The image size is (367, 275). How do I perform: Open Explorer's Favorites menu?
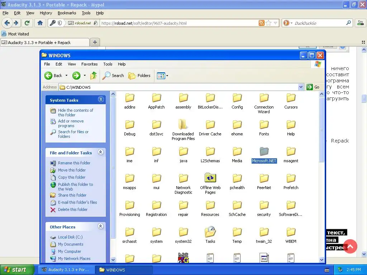coord(89,64)
